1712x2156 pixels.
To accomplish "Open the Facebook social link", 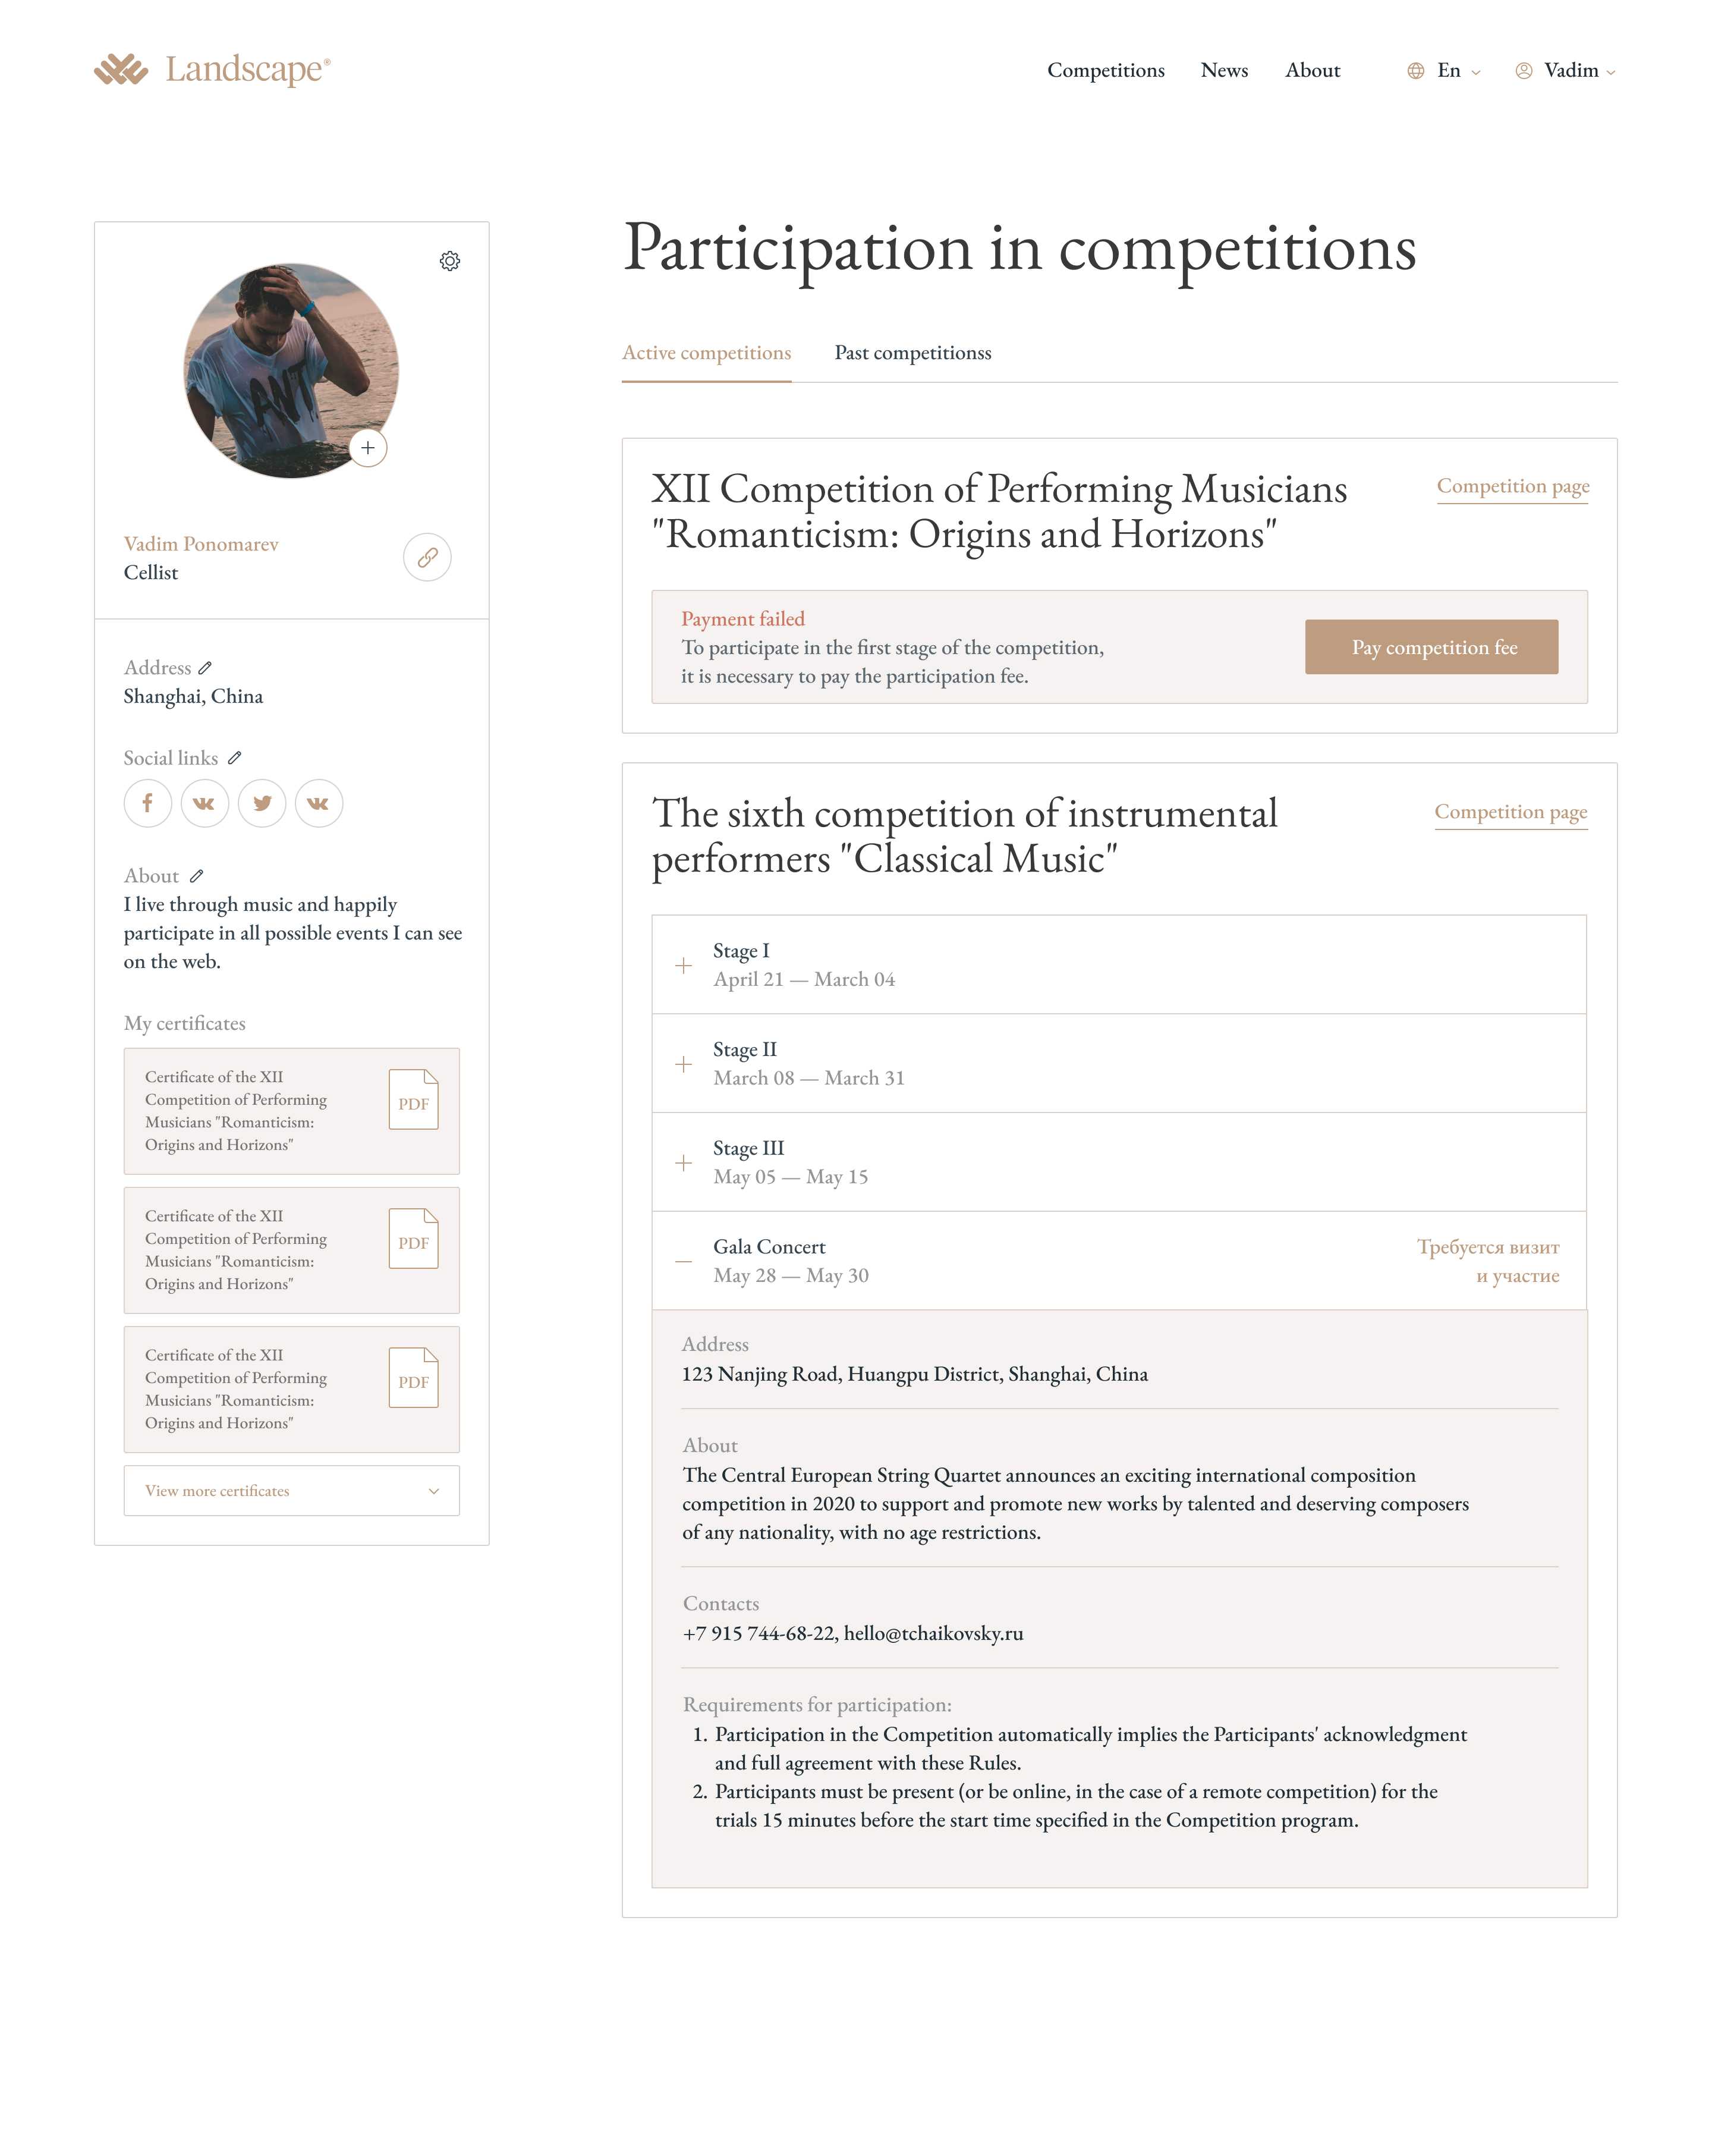I will (x=147, y=803).
